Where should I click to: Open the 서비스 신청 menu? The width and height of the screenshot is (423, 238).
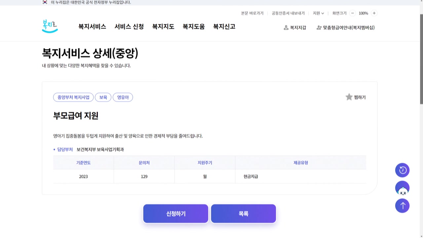[129, 27]
